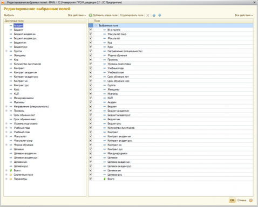Viewport: 258px width, 207px height.
Task: Close the dialog window
Action: tap(255, 2)
